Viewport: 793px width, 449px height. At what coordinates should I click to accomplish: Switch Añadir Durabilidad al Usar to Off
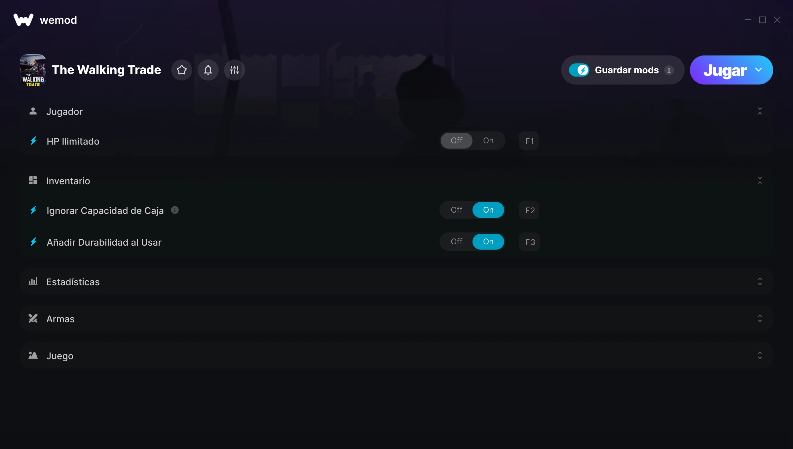pos(456,242)
